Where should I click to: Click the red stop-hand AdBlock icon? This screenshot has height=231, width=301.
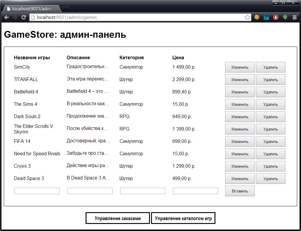[276, 17]
